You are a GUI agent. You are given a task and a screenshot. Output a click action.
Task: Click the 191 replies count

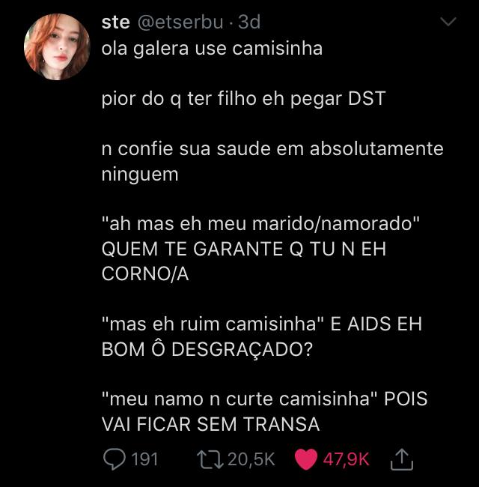point(145,459)
